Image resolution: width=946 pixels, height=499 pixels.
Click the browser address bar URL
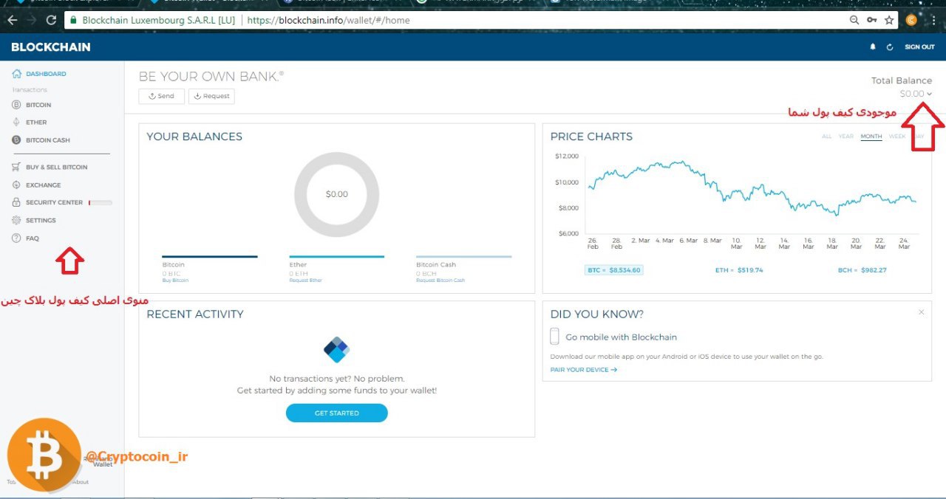(x=328, y=20)
